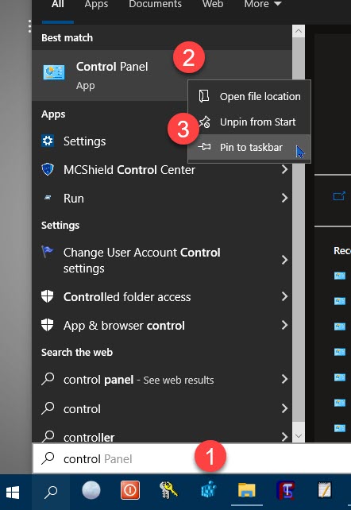This screenshot has height=510, width=351.
Task: Expand the MCShield Control Center chevron
Action: click(x=284, y=169)
